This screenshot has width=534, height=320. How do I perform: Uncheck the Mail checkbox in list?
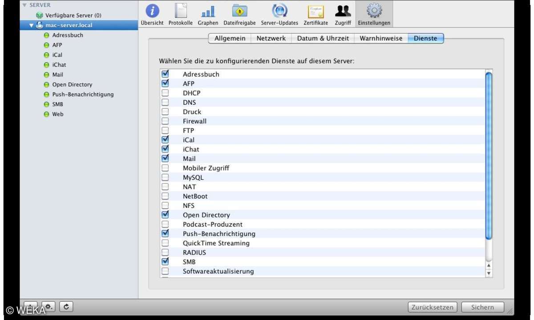(x=165, y=158)
